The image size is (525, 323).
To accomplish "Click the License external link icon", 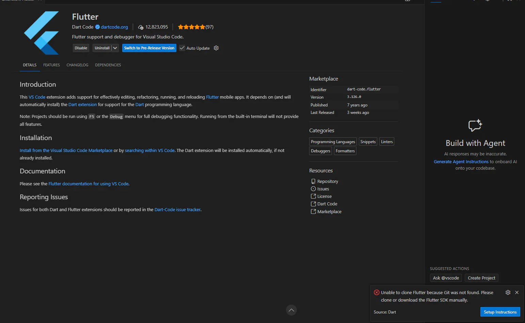I will [x=313, y=196].
